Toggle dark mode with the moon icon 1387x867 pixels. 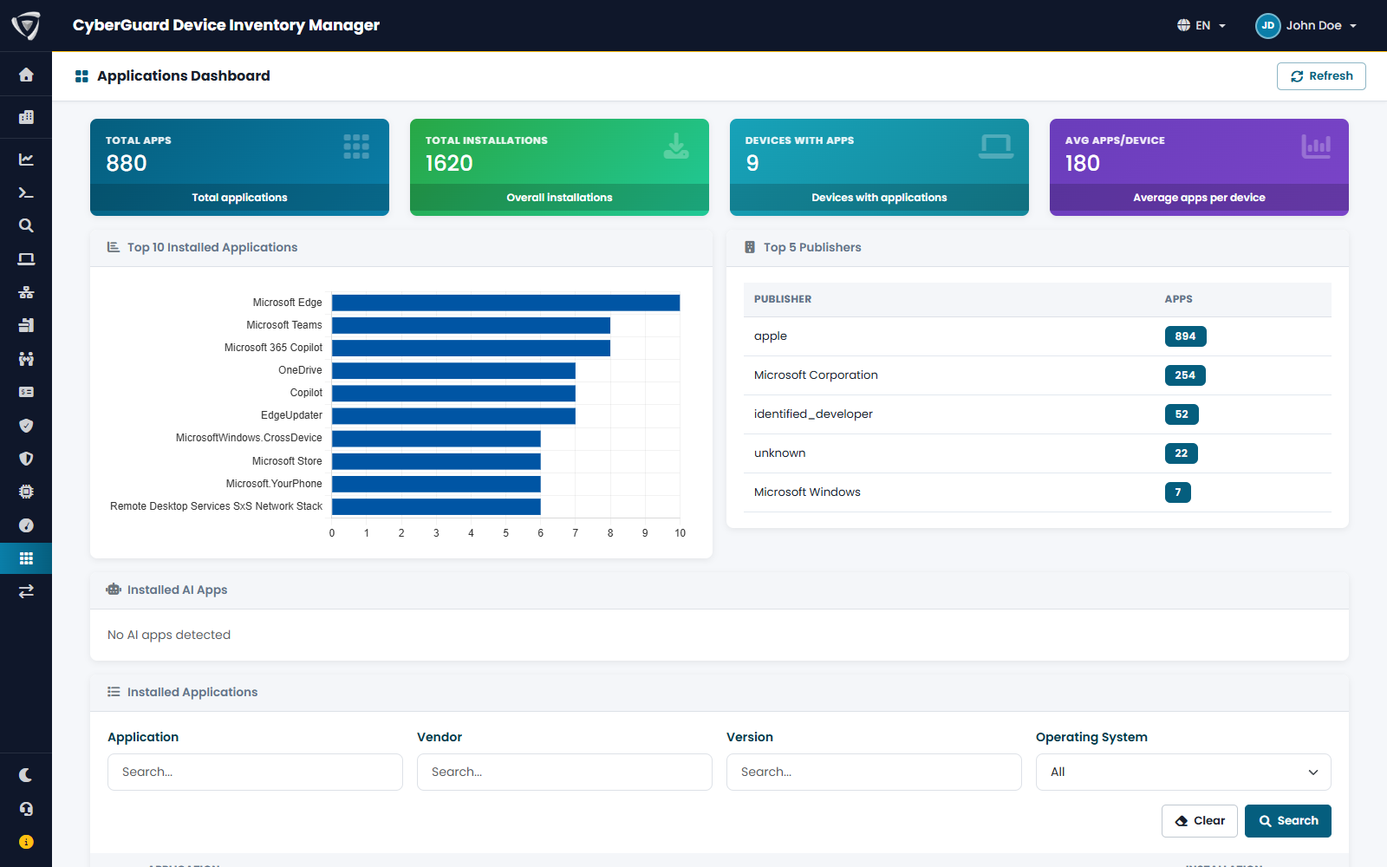point(26,775)
